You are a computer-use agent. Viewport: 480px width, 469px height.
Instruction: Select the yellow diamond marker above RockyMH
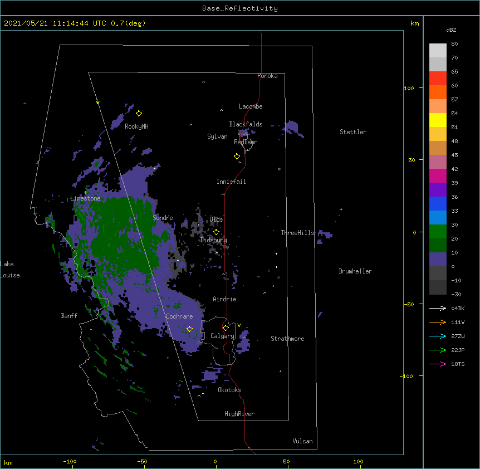[x=139, y=114]
